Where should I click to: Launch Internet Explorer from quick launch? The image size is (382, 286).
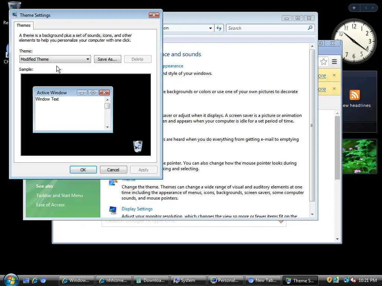35,280
